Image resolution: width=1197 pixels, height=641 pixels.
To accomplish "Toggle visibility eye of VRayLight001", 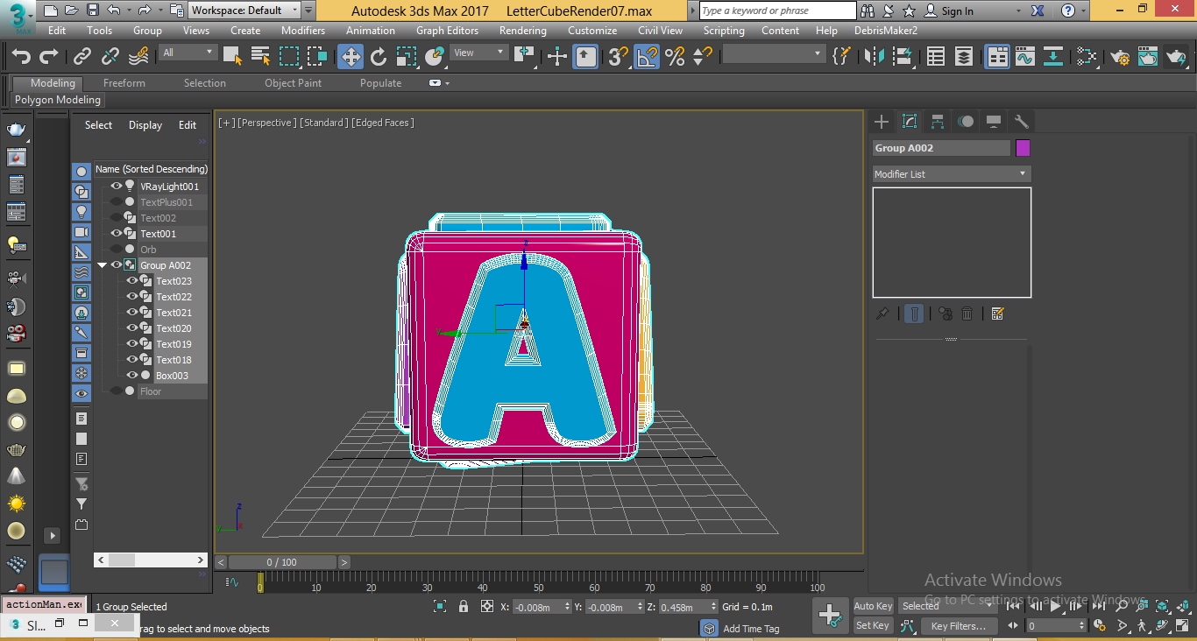I will (116, 187).
